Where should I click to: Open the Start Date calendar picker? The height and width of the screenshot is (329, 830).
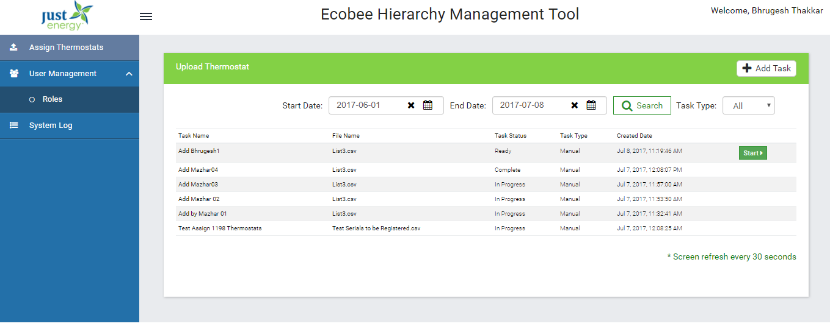click(428, 105)
